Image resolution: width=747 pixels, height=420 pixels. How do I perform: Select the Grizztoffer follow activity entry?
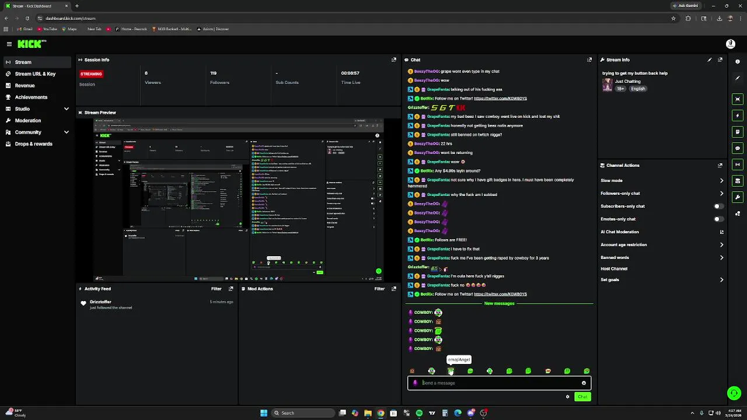tap(158, 304)
